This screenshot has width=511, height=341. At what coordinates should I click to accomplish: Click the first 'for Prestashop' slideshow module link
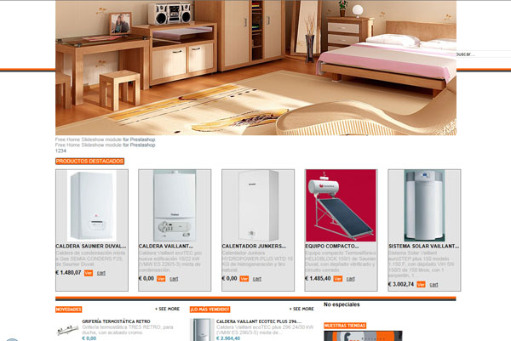tap(139, 139)
